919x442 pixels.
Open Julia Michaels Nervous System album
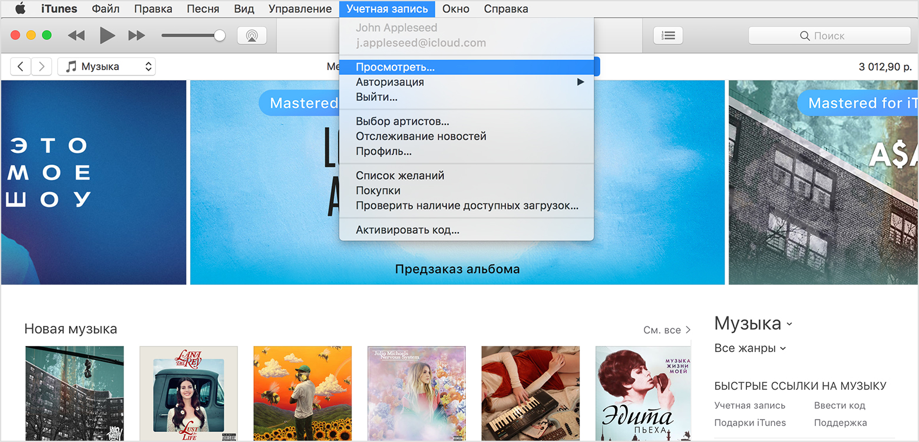point(416,394)
